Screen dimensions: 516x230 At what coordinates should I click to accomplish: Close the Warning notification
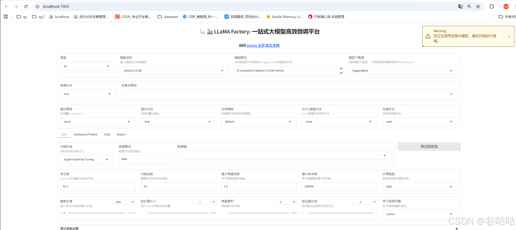click(x=509, y=37)
